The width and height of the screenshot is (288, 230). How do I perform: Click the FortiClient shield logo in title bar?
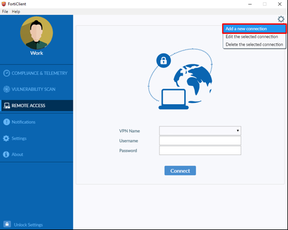click(x=3, y=4)
